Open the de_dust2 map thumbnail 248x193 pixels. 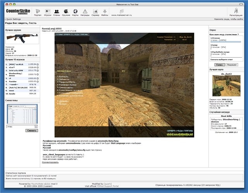point(226,86)
